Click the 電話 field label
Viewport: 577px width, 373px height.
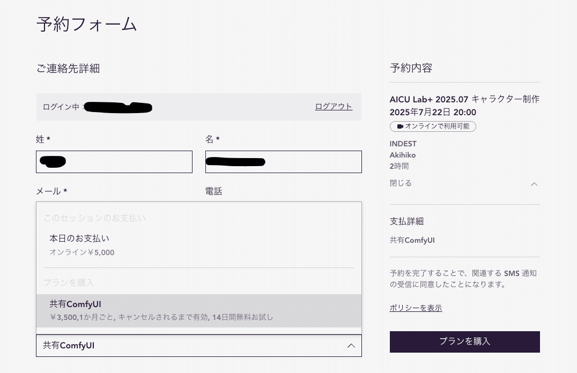pyautogui.click(x=213, y=191)
